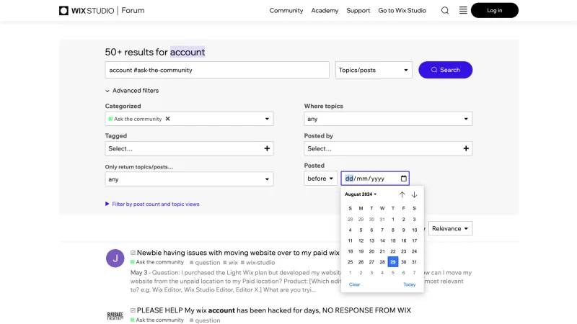Select August 4 in the calendar
Image resolution: width=577 pixels, height=324 pixels.
tap(351, 230)
